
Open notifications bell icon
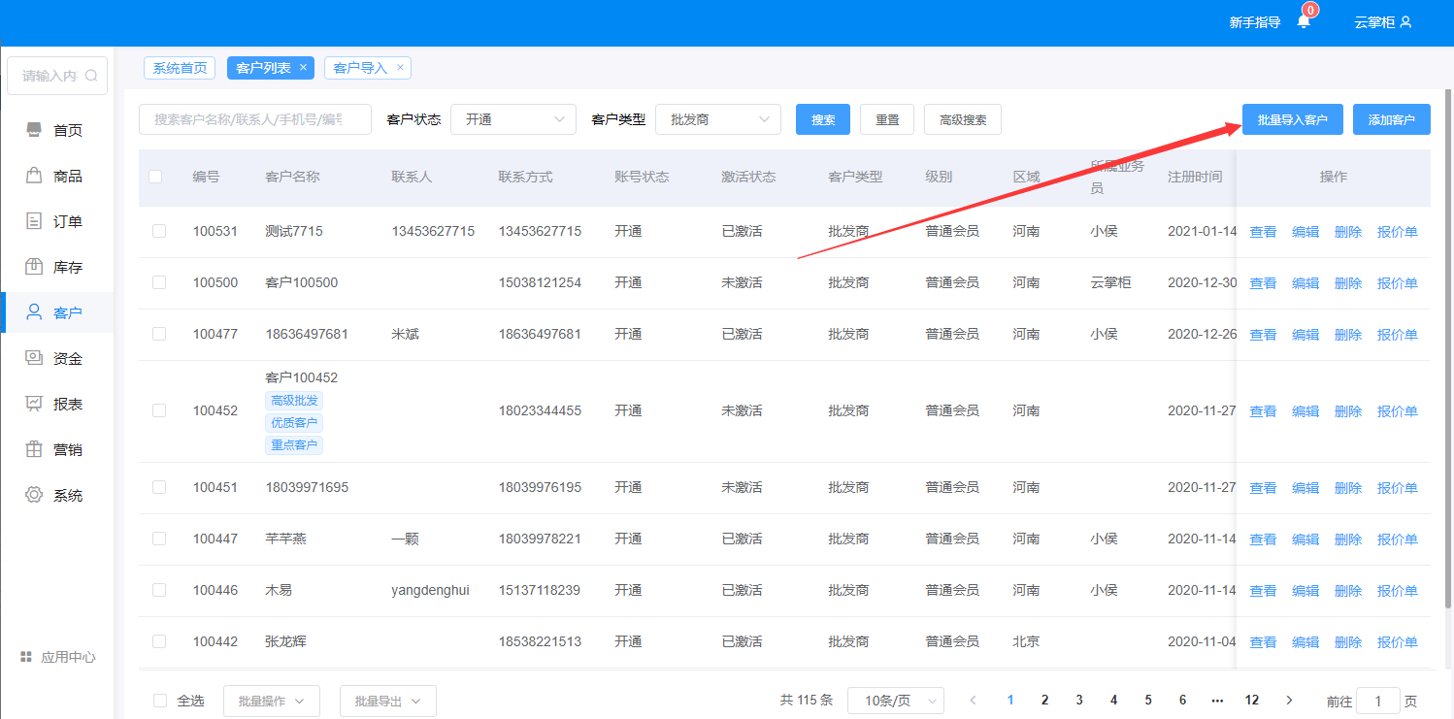[x=1304, y=21]
